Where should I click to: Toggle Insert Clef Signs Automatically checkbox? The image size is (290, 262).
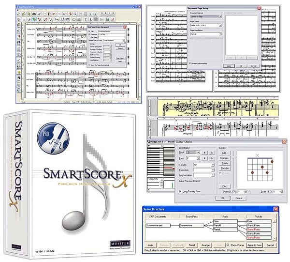(89, 65)
